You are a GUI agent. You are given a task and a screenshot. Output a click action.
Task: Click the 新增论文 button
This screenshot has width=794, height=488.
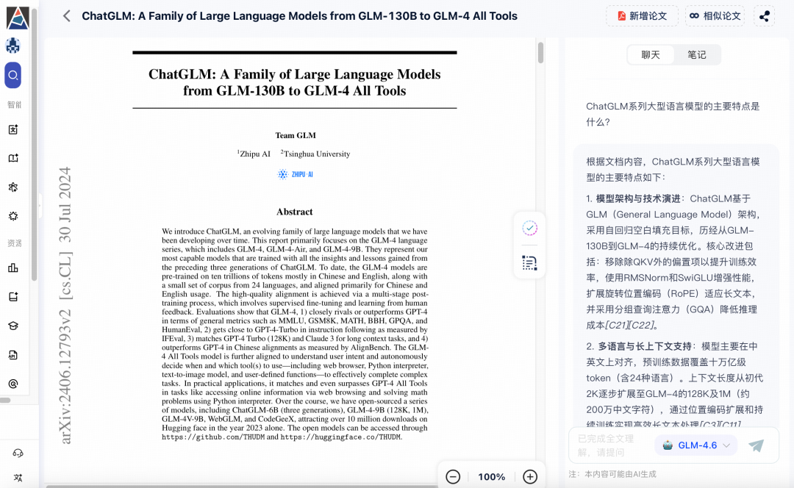642,16
